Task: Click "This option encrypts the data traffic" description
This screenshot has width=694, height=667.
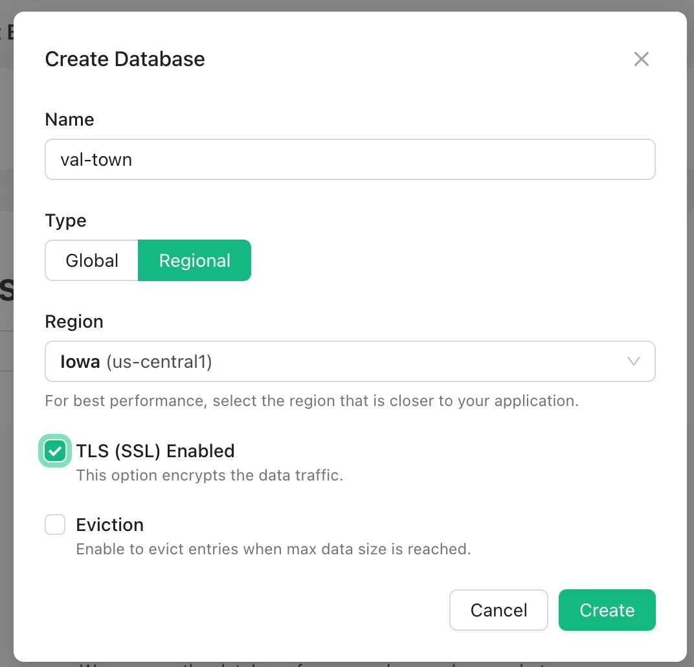Action: 209,475
